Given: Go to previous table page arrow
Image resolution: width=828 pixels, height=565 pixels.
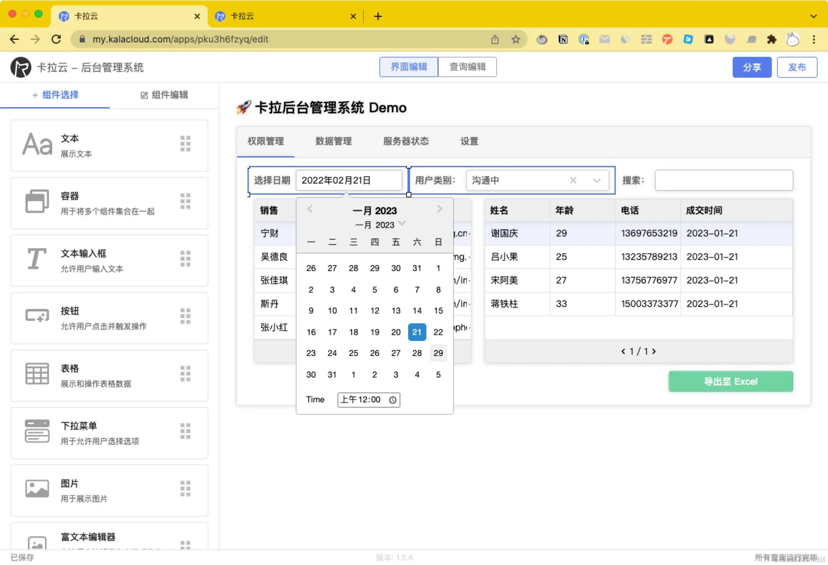Looking at the screenshot, I should (623, 351).
